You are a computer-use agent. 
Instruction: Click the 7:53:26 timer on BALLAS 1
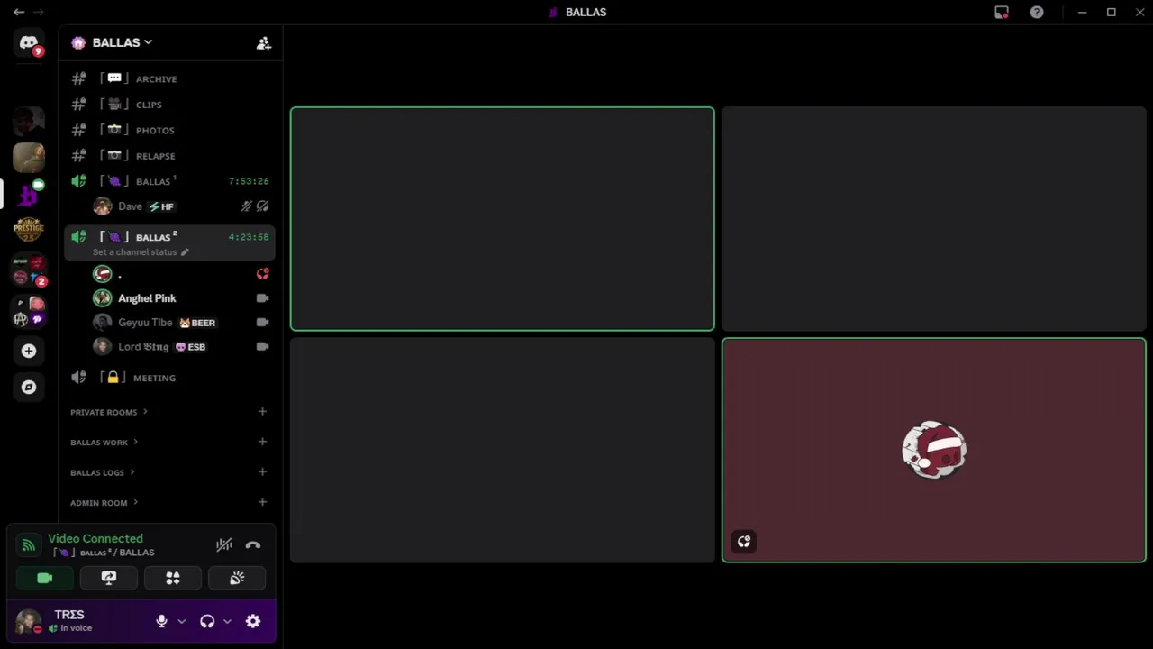pyautogui.click(x=249, y=181)
